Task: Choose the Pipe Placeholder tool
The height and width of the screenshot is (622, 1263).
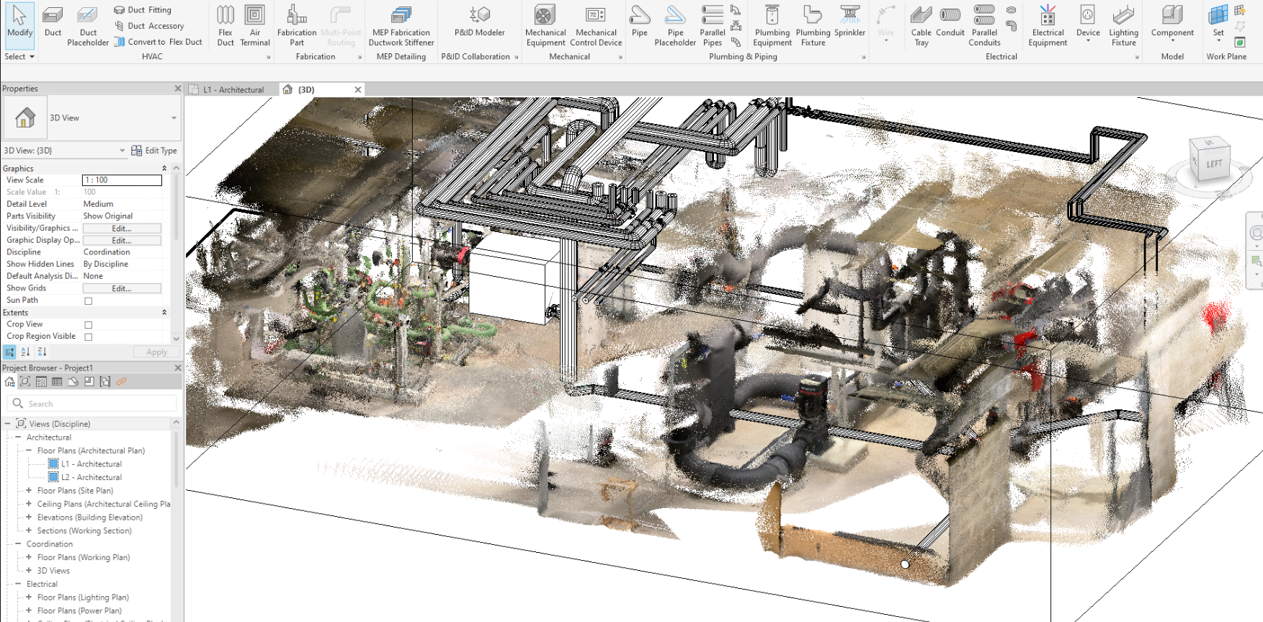Action: 675,26
